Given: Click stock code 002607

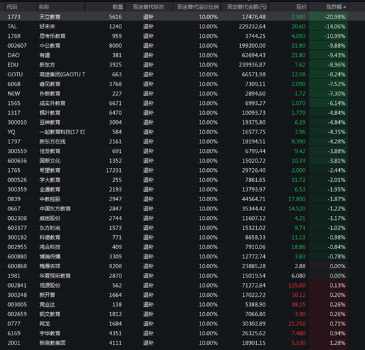Looking at the screenshot, I should 17,45.
